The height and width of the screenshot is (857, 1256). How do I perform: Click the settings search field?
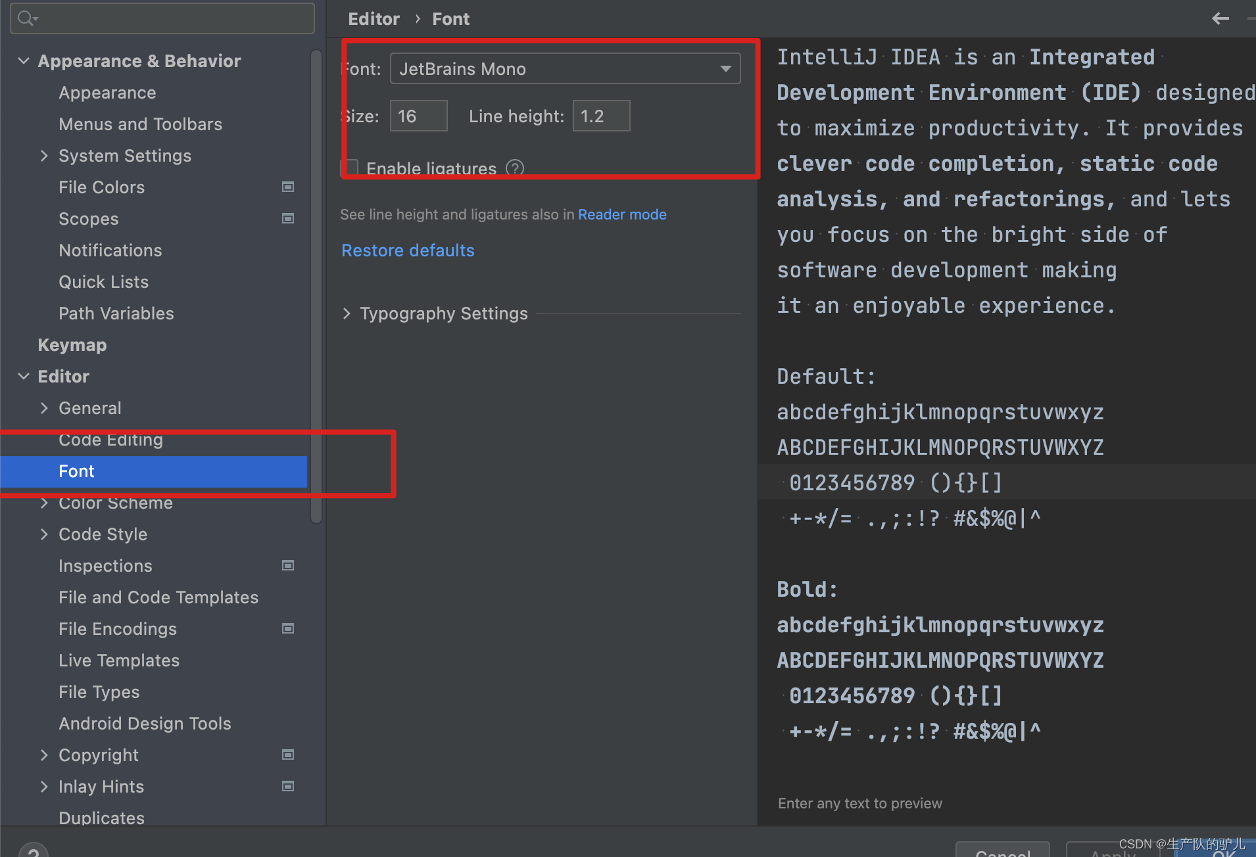pyautogui.click(x=162, y=18)
